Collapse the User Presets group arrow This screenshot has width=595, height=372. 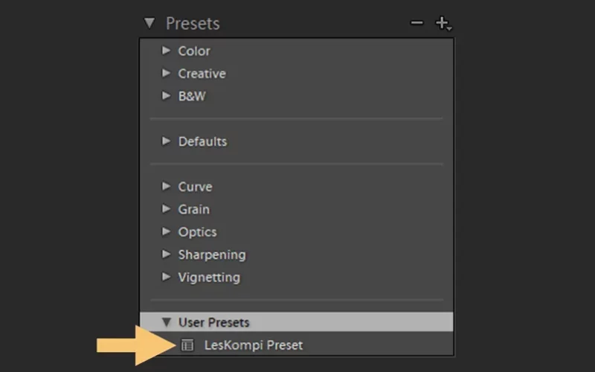(x=166, y=322)
